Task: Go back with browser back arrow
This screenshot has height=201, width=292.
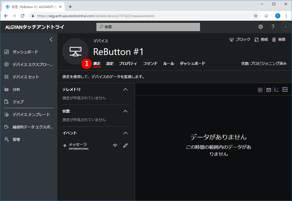Action: 6,16
